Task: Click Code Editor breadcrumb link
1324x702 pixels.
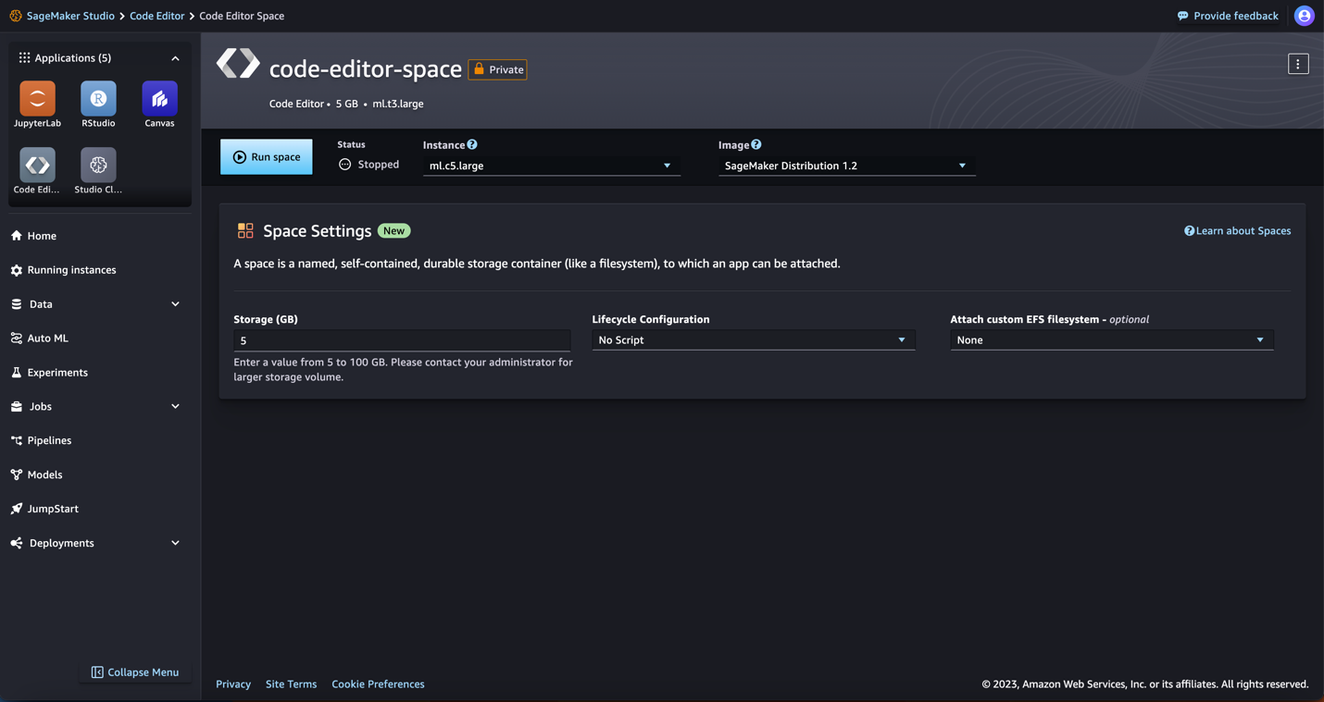Action: 157,16
